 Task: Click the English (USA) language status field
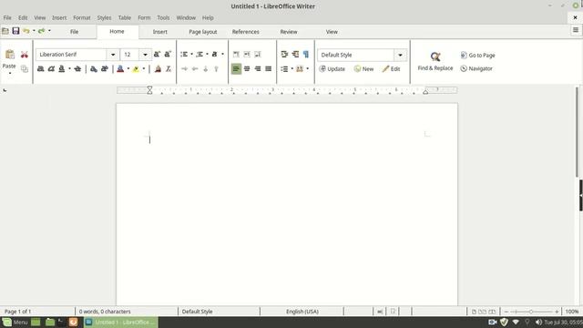[x=302, y=312]
